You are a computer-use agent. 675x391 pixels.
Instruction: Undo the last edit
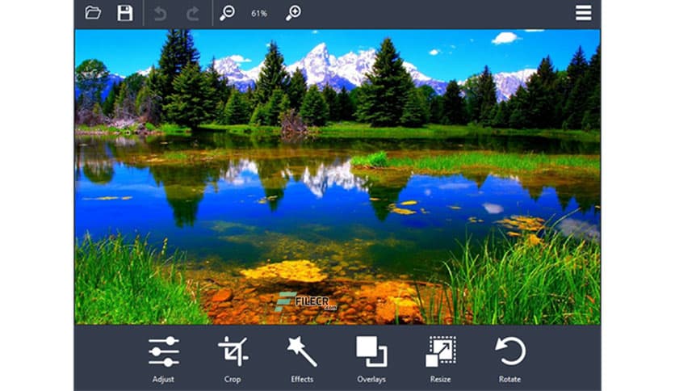click(x=160, y=14)
